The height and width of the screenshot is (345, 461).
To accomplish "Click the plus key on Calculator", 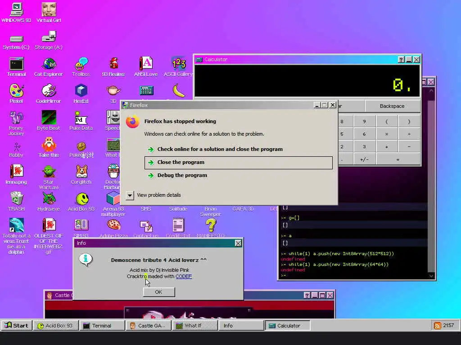I will 387,147.
